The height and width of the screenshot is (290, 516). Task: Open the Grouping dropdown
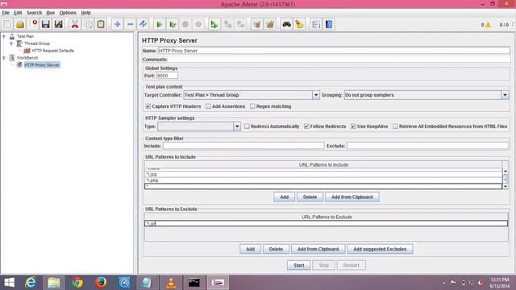click(x=505, y=95)
